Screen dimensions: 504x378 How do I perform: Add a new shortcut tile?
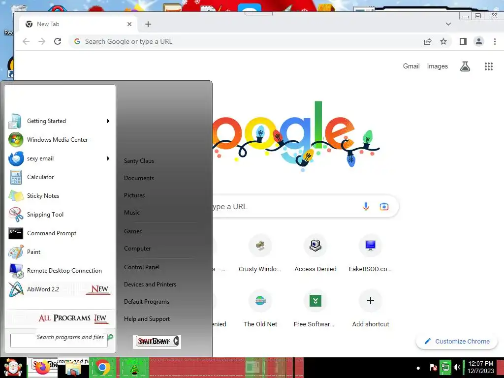370,309
